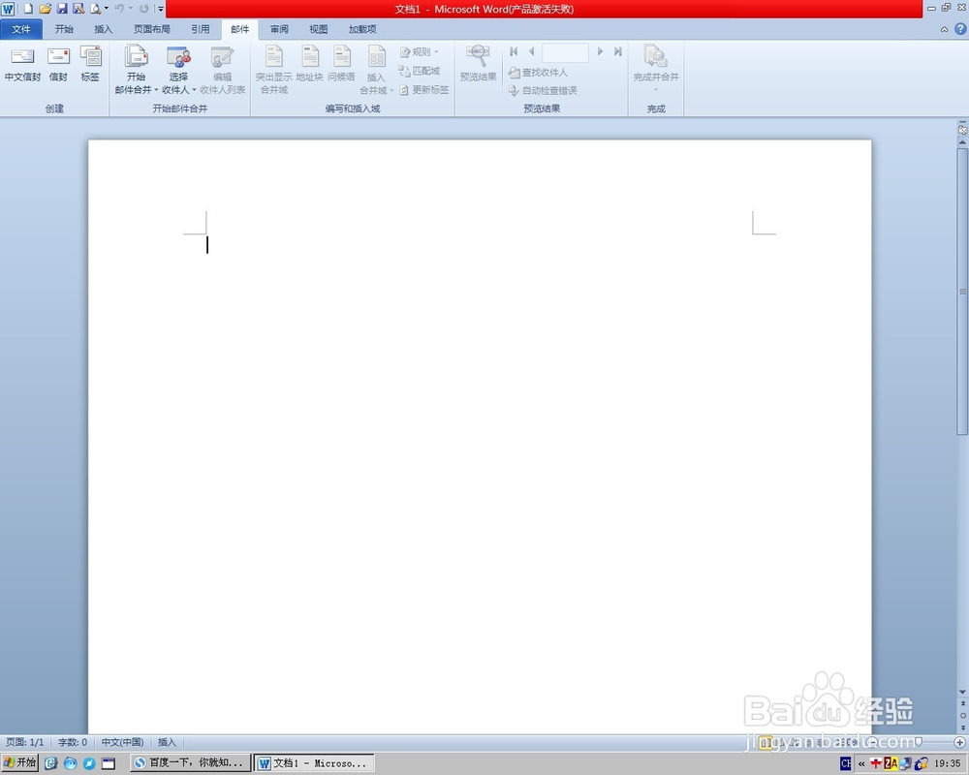Click the Undo arrow in quick access toolbar
Screen dimensions: 969x775
pyautogui.click(x=119, y=9)
